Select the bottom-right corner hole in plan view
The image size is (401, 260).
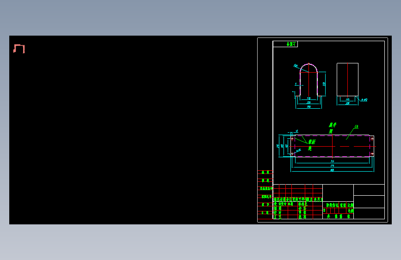coord(372,154)
